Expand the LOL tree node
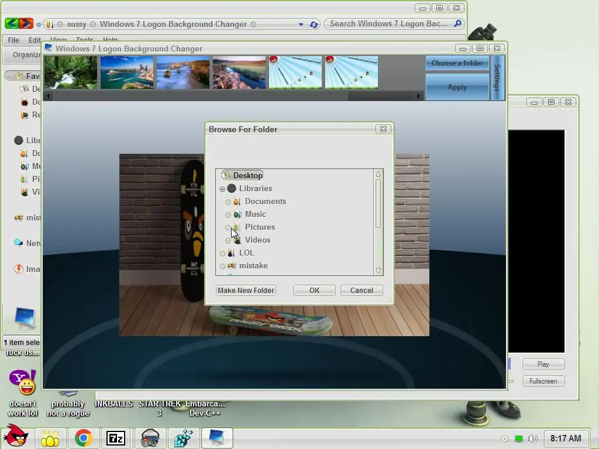Screen dimensions: 599x449 click(x=222, y=254)
